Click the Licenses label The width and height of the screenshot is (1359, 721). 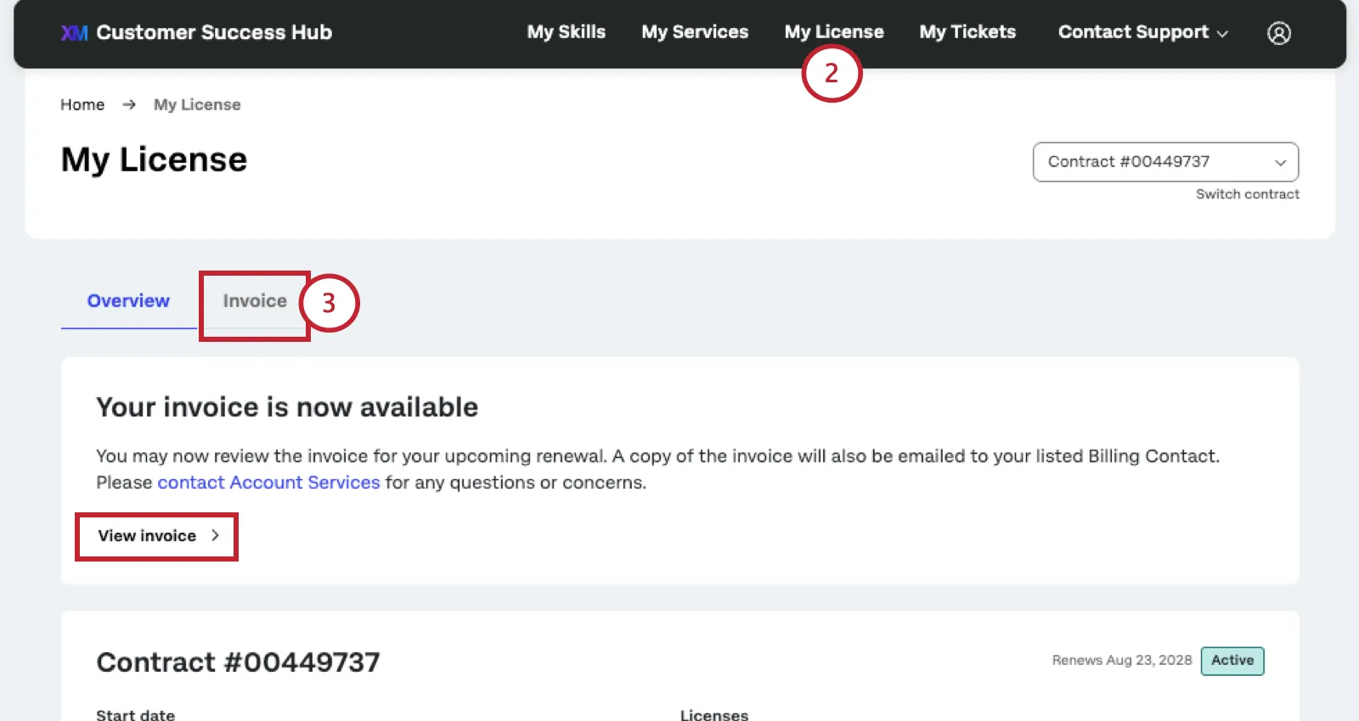click(714, 715)
